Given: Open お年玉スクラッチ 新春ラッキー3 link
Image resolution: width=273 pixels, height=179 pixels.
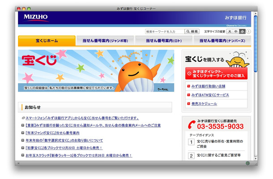Looking at the screenshot, I should (79, 155).
